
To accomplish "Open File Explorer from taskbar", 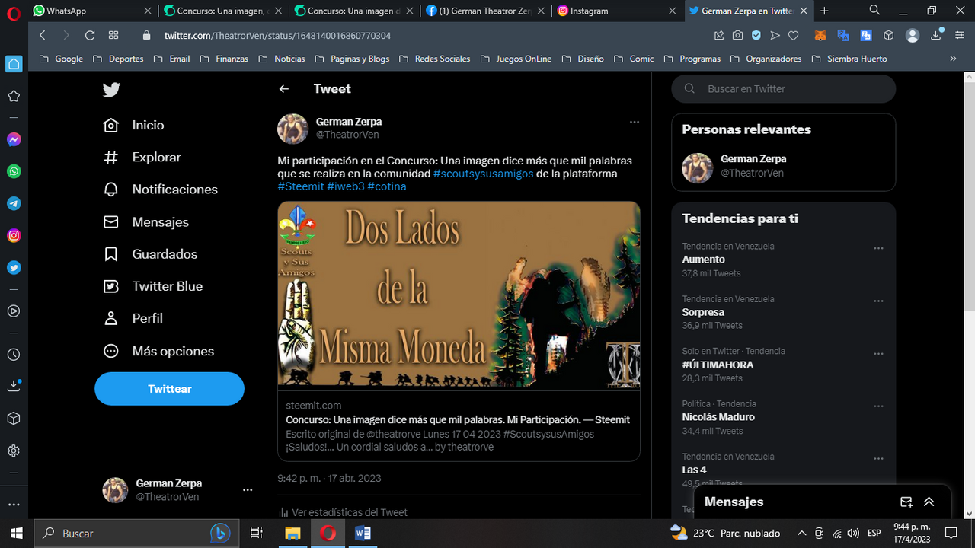I will [292, 534].
